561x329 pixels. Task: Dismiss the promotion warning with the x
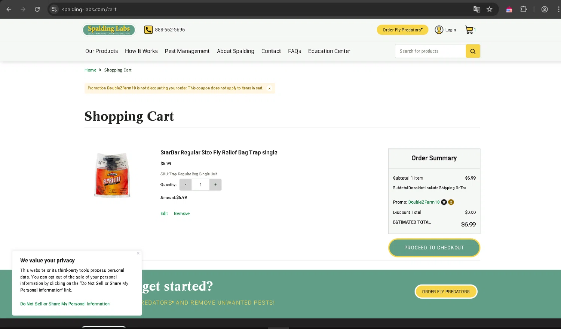click(x=269, y=89)
